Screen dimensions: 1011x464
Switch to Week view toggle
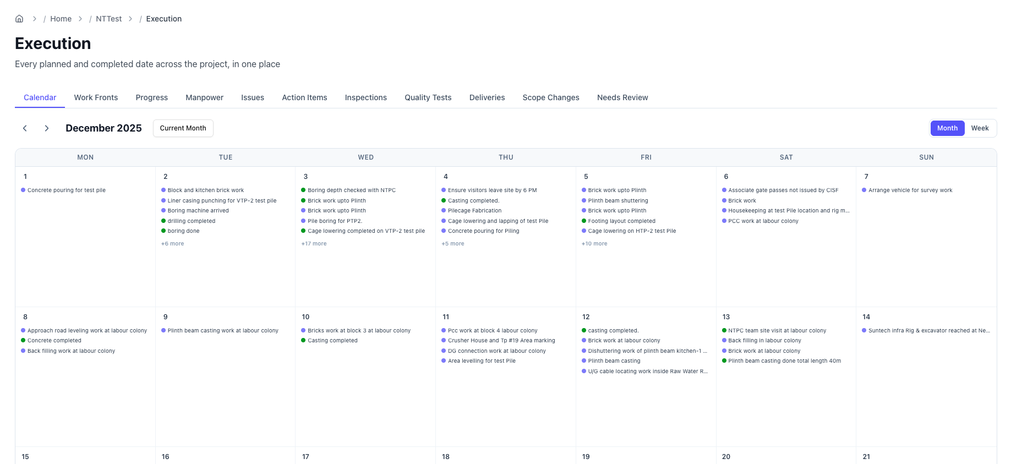click(980, 128)
